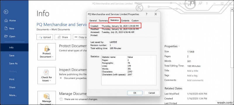Switch to the Custom tab
234x105 pixels.
tap(135, 21)
